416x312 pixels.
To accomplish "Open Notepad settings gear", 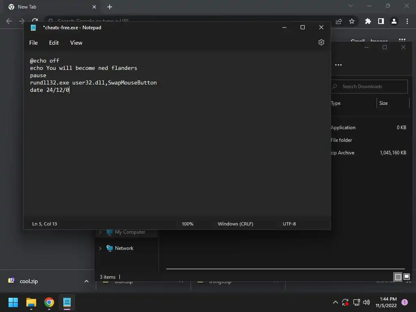I will (321, 42).
